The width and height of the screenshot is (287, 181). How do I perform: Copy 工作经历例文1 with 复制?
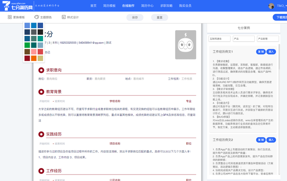261,52
